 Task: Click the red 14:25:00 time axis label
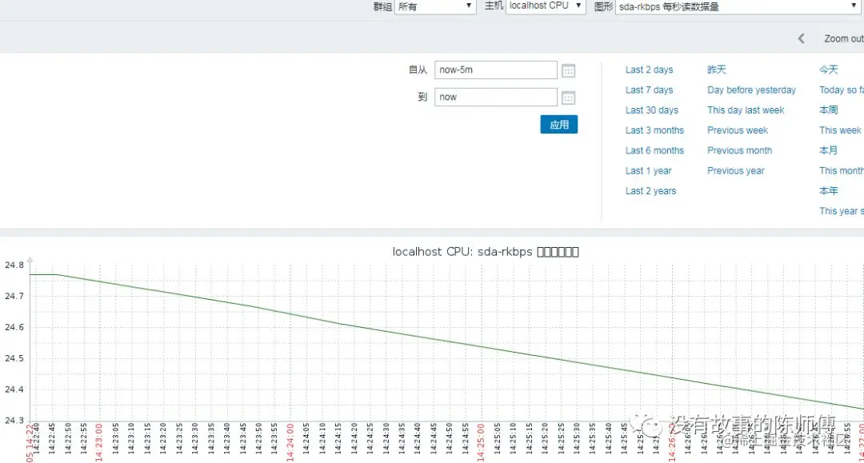(x=481, y=443)
